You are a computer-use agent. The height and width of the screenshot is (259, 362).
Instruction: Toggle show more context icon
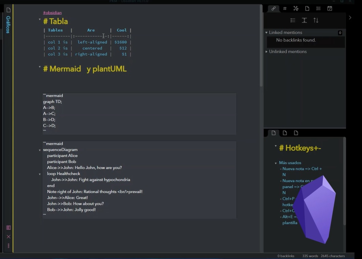pyautogui.click(x=304, y=20)
